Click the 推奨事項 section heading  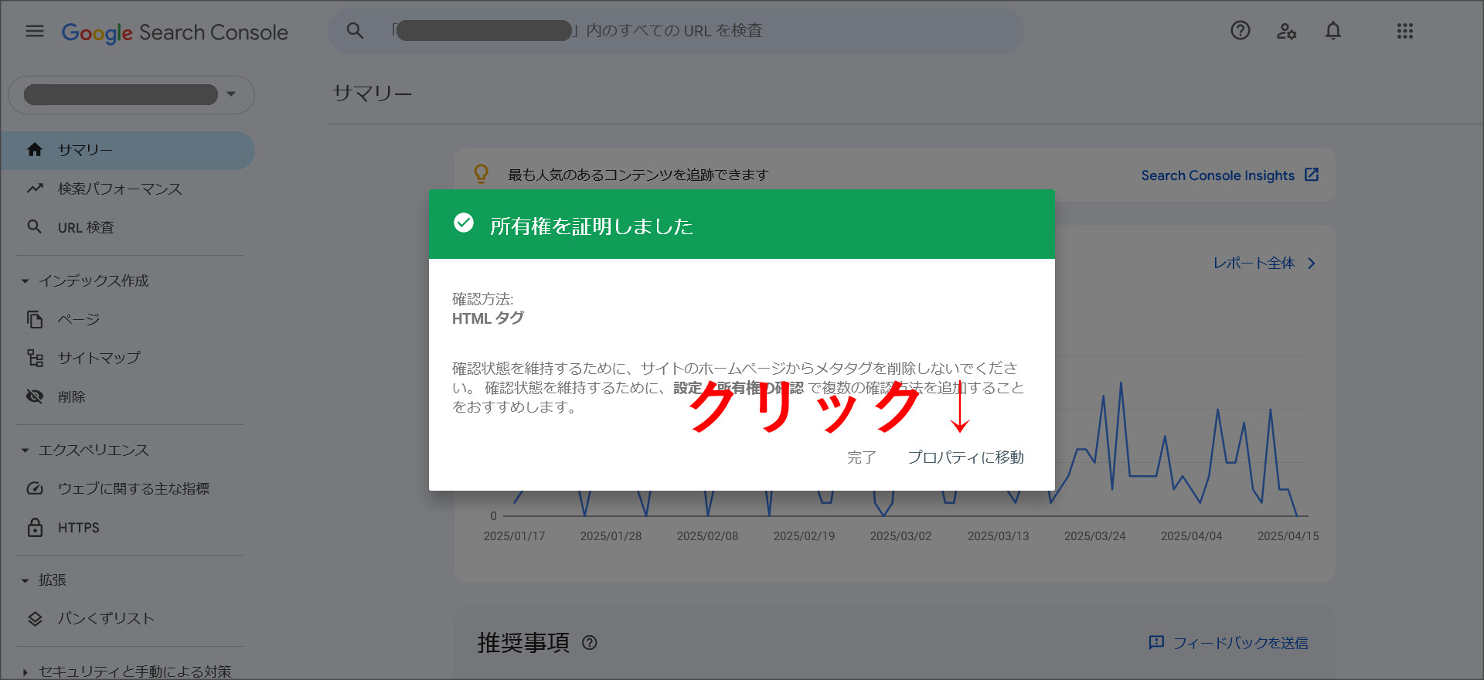click(523, 643)
